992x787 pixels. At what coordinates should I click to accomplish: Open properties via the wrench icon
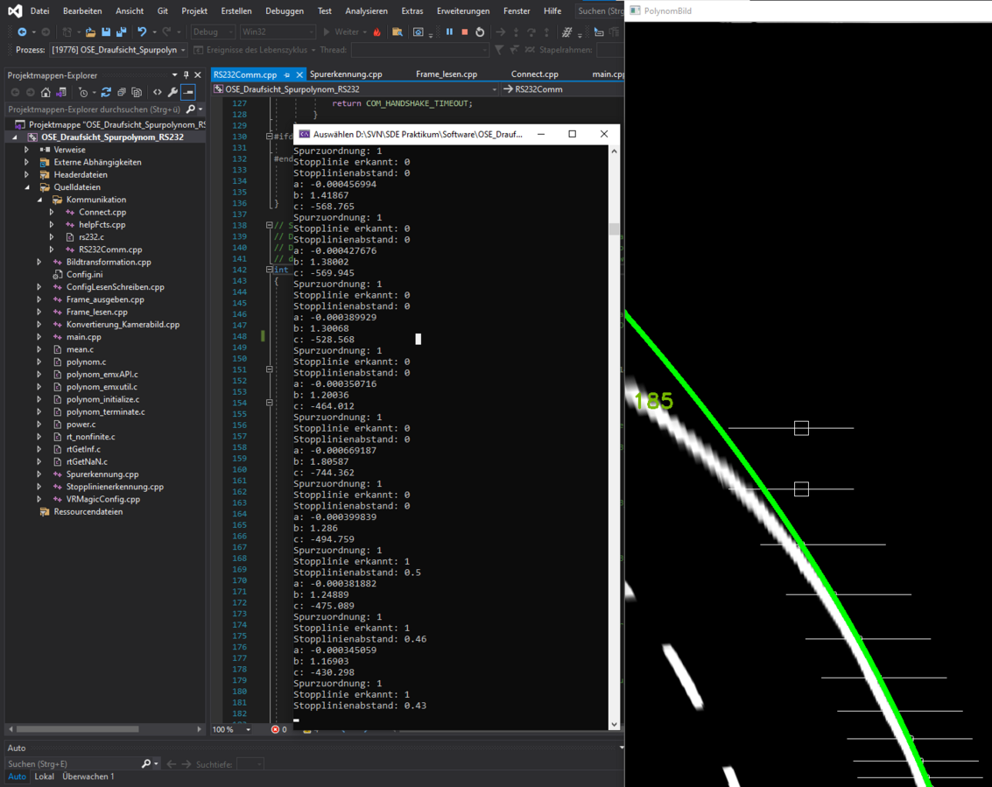(172, 92)
